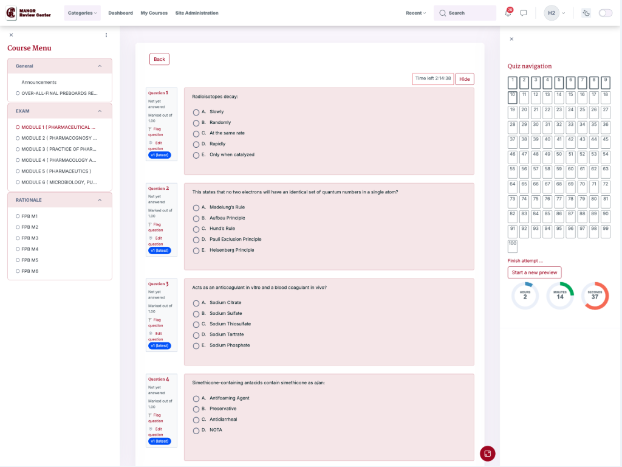Flag question 1
Viewport: 622px width, 467px height.
(155, 132)
